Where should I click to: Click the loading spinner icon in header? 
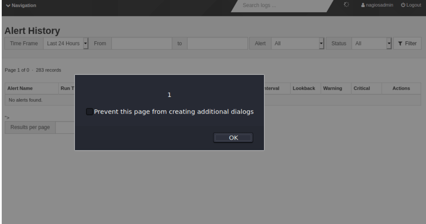coord(346,5)
